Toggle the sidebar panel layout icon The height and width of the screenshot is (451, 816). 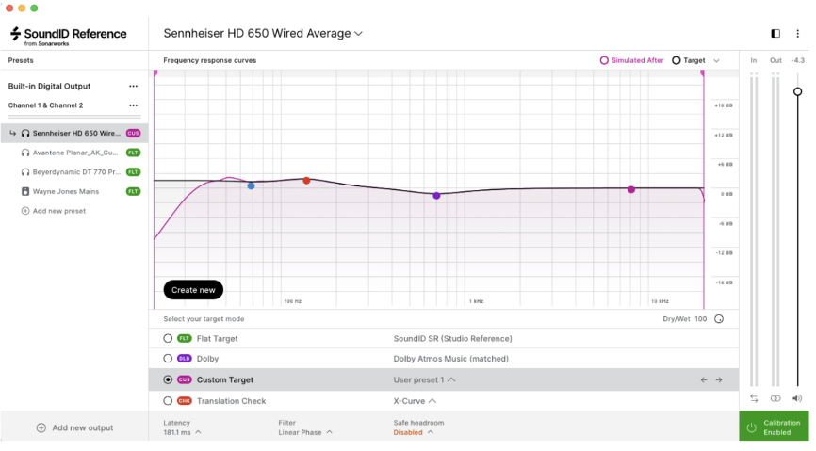click(775, 33)
